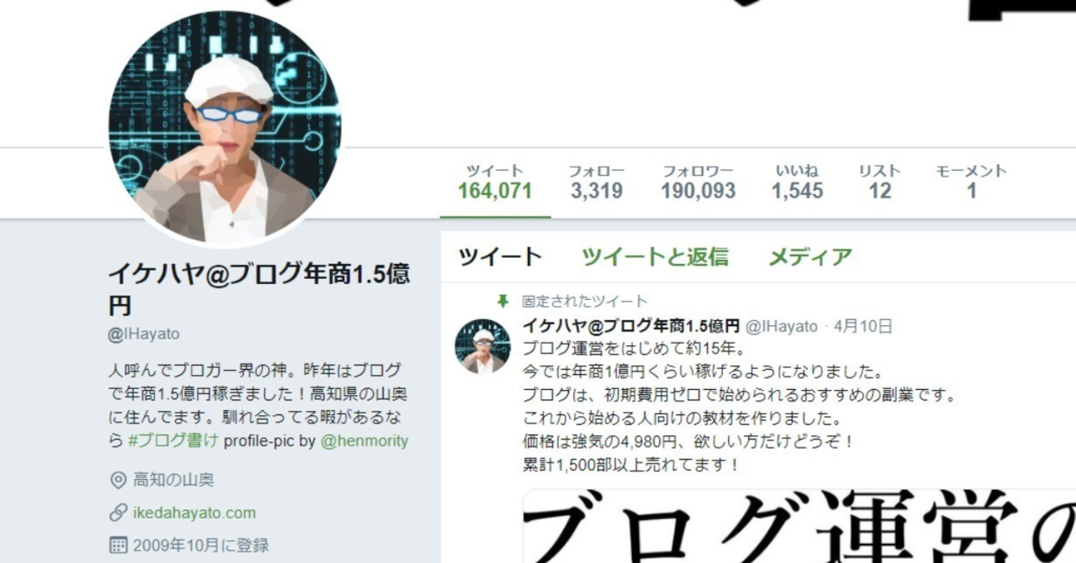Select the ツイート timeline tab heading
The height and width of the screenshot is (563, 1076).
point(500,257)
